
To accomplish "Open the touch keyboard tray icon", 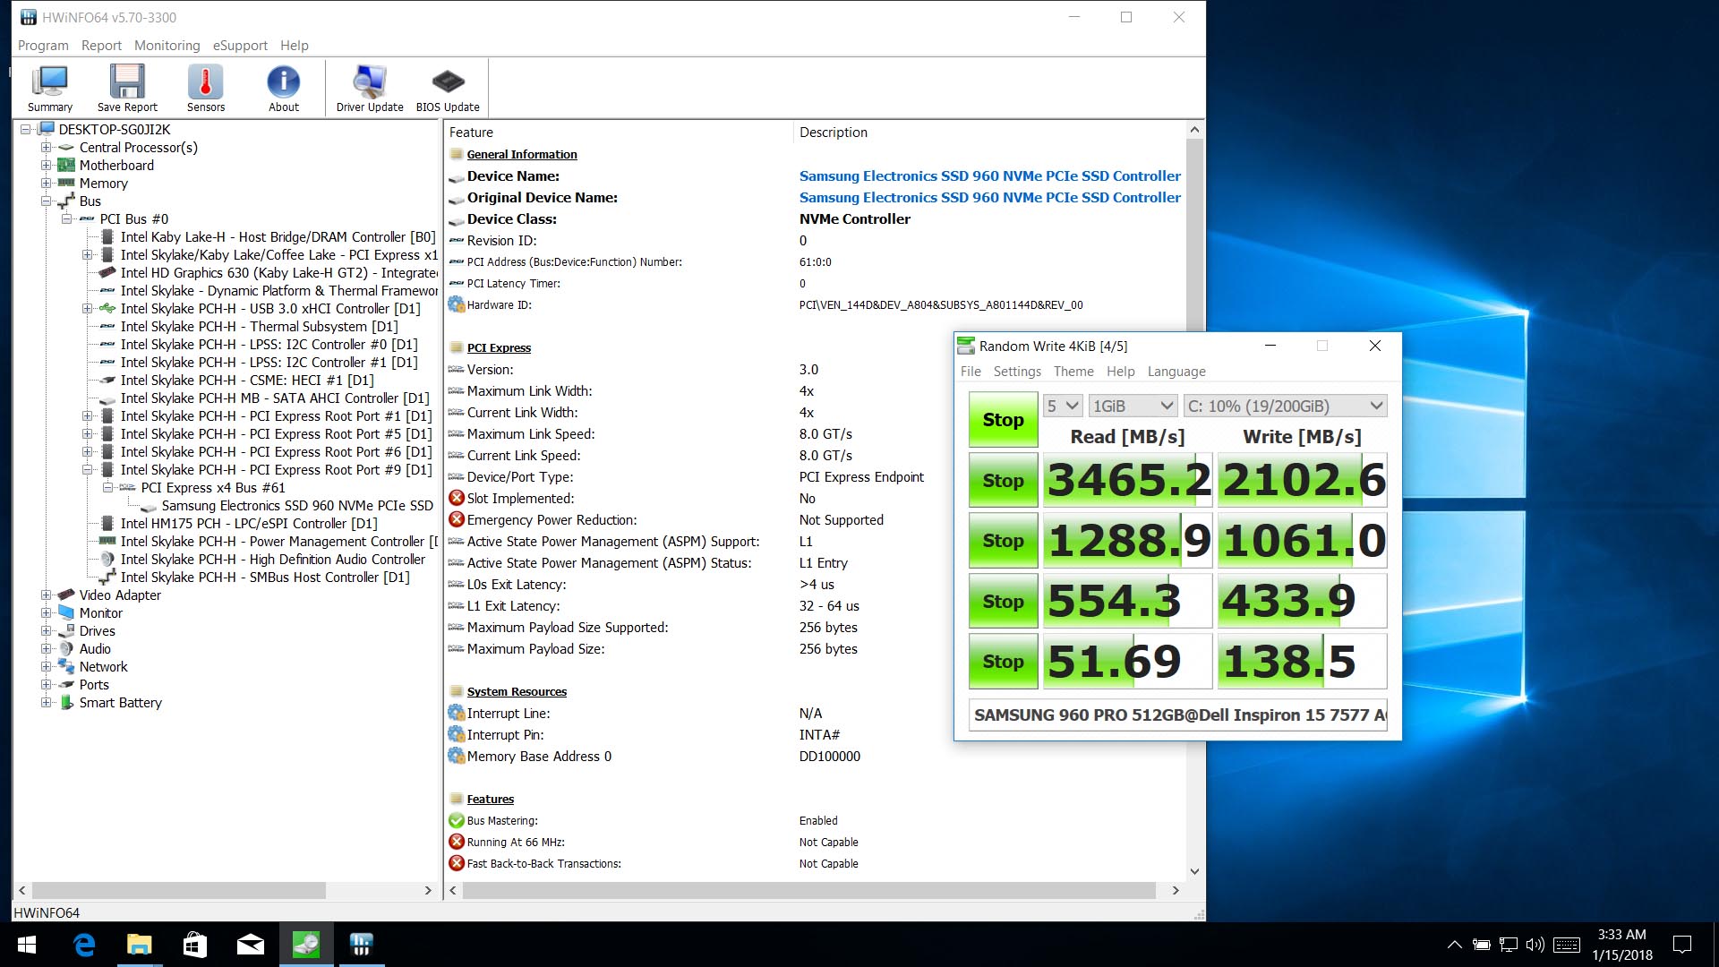I will click(1567, 945).
